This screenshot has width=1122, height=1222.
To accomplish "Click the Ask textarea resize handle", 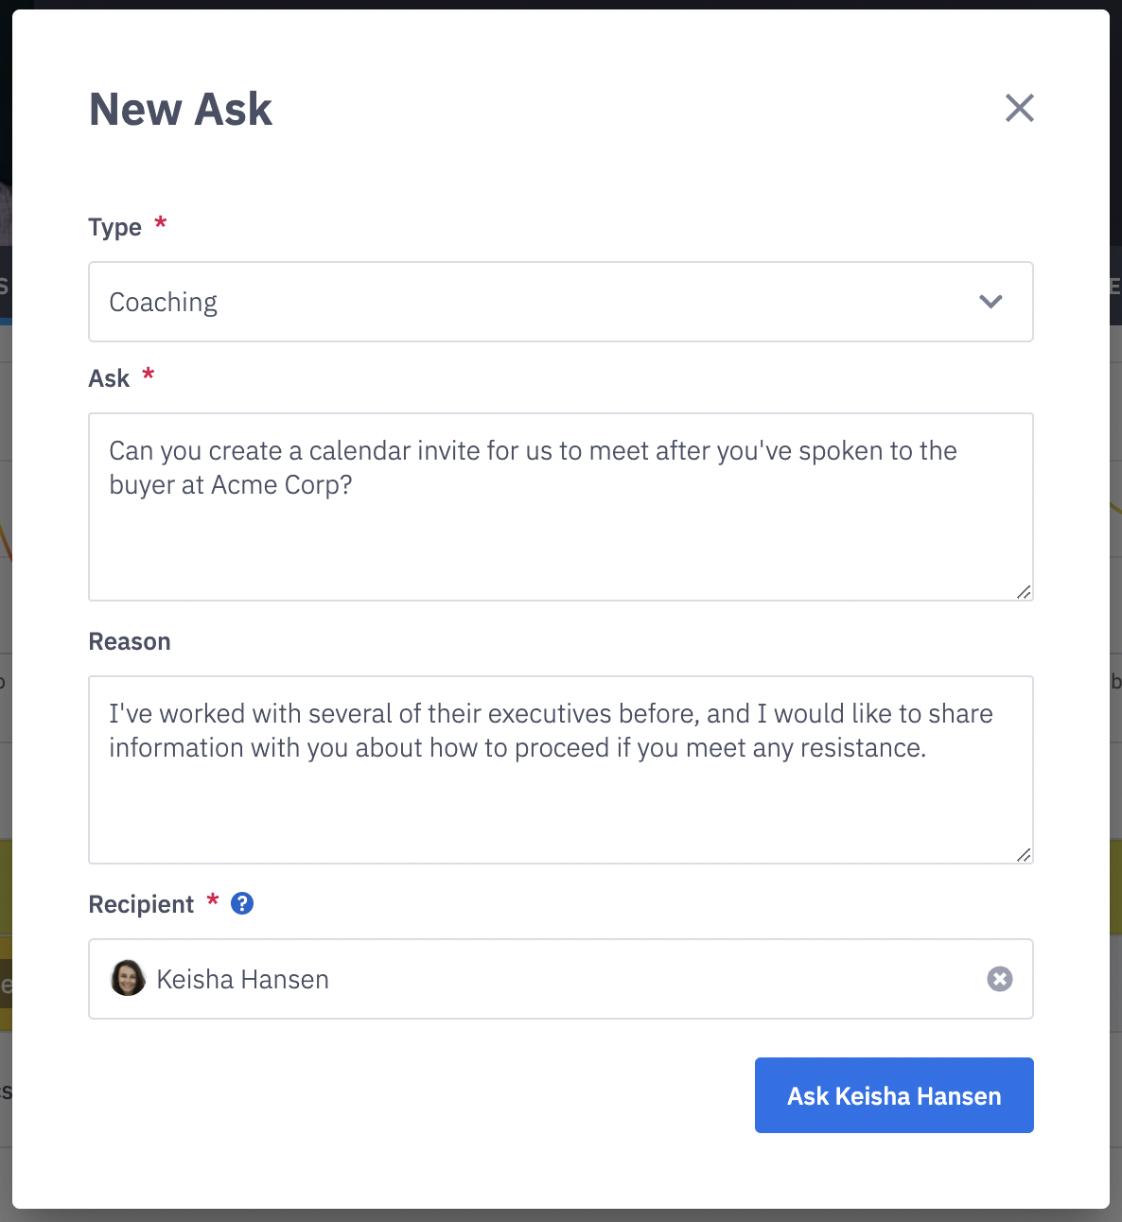I will click(1025, 592).
